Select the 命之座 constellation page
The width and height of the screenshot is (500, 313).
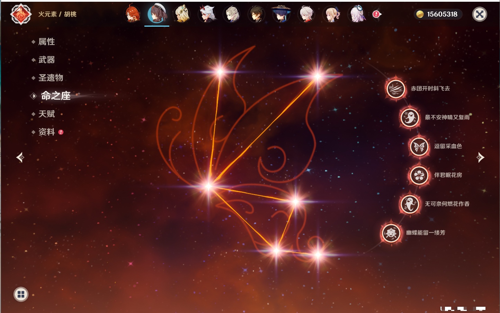coord(55,96)
